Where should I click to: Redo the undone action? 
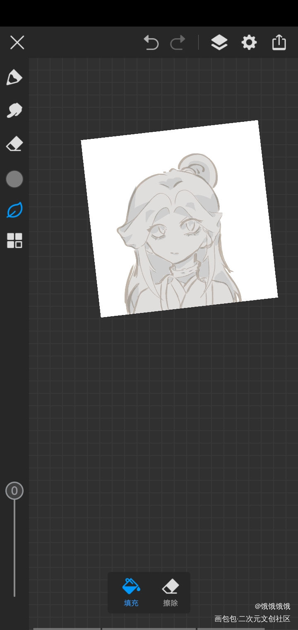click(178, 42)
